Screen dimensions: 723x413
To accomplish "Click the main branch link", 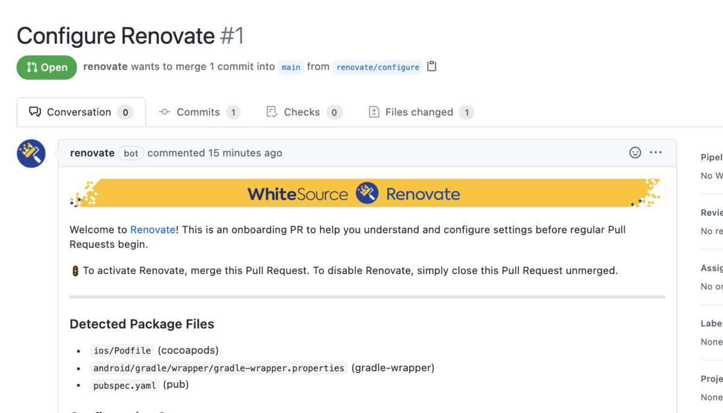I will (x=291, y=67).
